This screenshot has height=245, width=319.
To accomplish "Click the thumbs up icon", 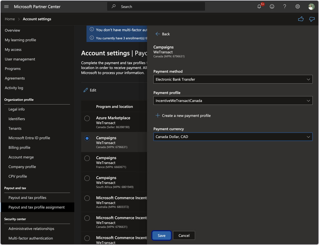I will [301, 19].
